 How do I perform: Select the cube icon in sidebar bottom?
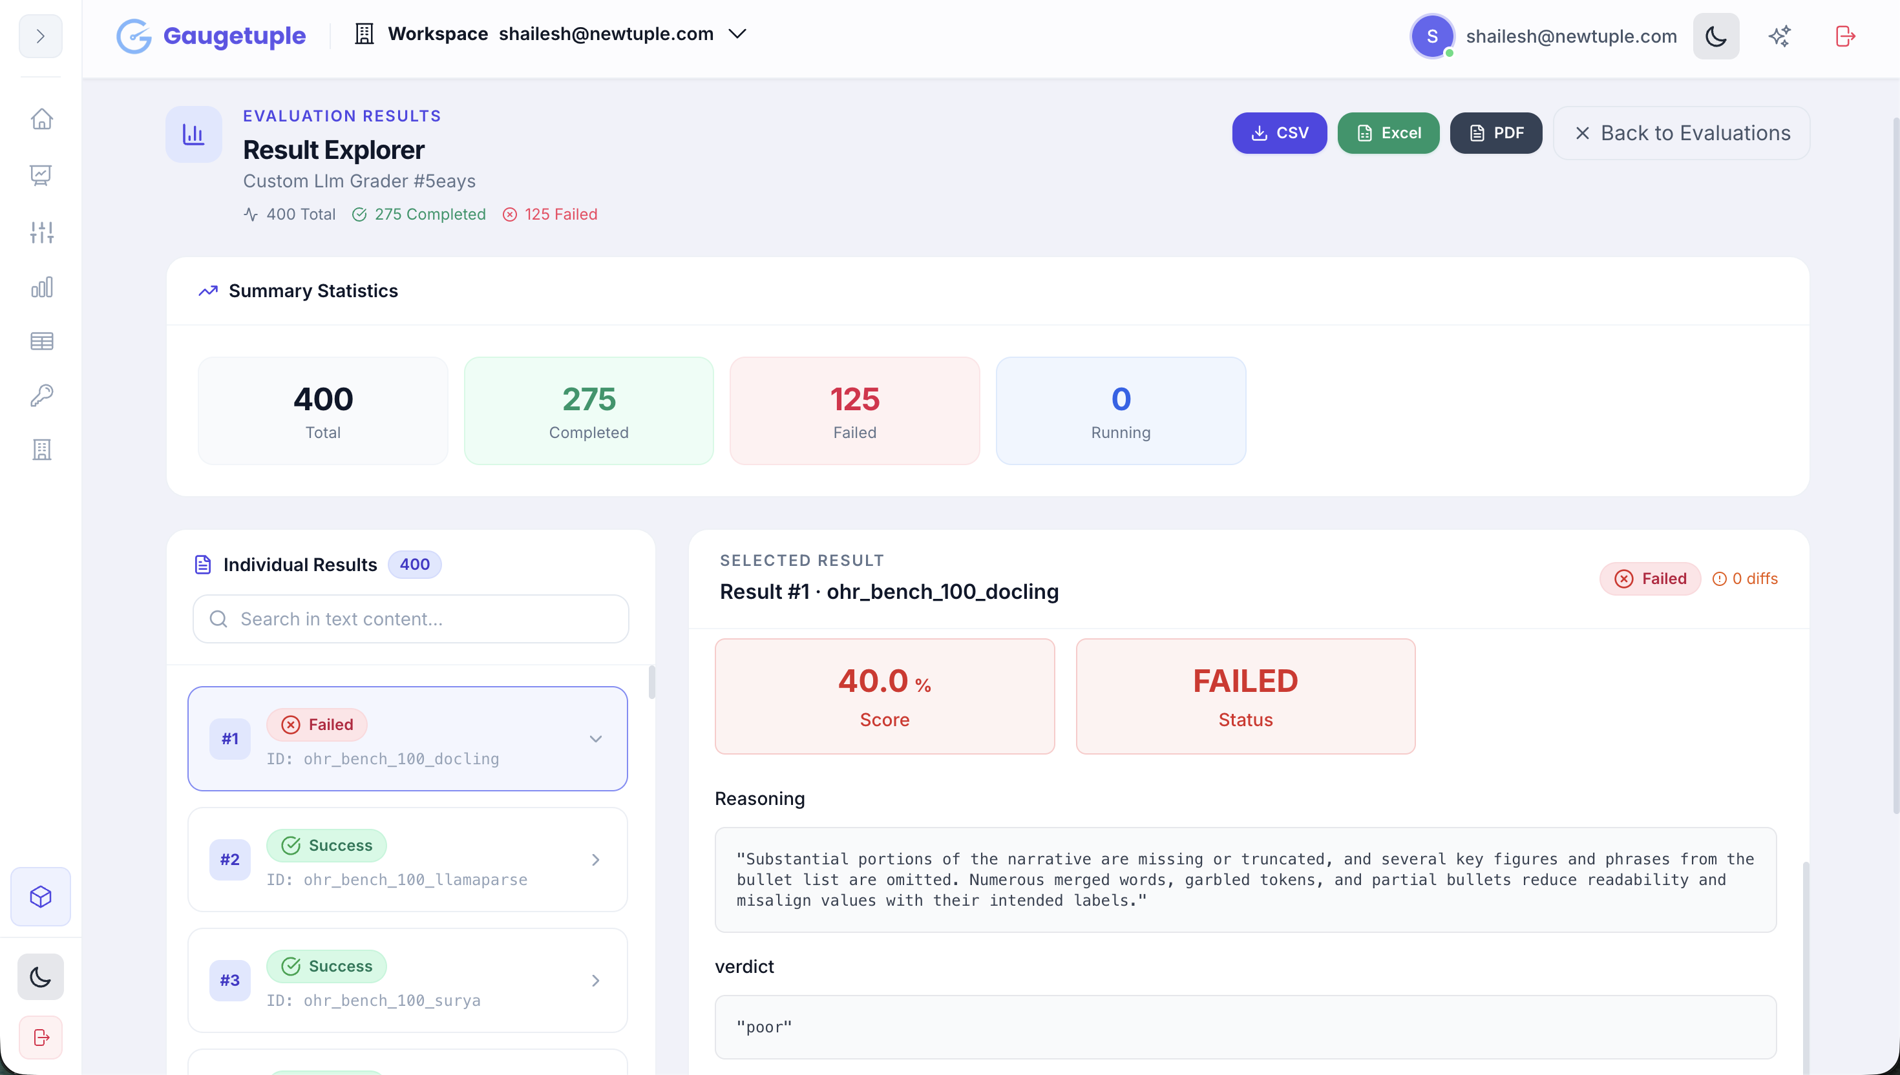tap(41, 896)
